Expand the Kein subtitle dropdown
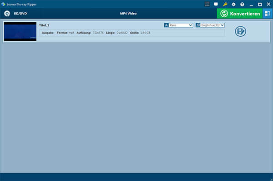The width and height of the screenshot is (273, 181). (x=181, y=25)
